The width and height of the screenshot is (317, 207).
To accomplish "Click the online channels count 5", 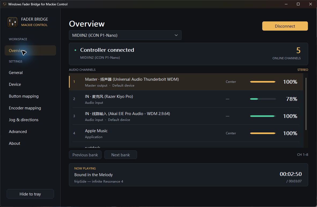I will point(298,50).
